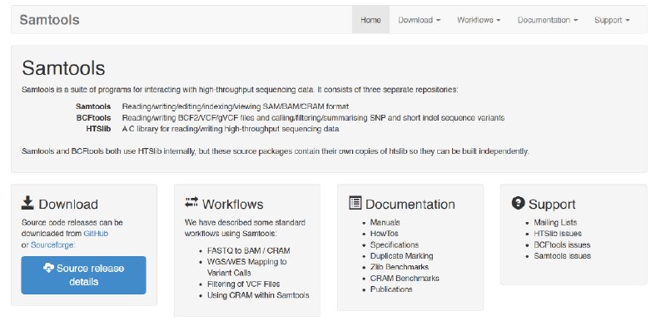The image size is (666, 331).
Task: Open the Workflows navbar dropdown
Action: (478, 20)
